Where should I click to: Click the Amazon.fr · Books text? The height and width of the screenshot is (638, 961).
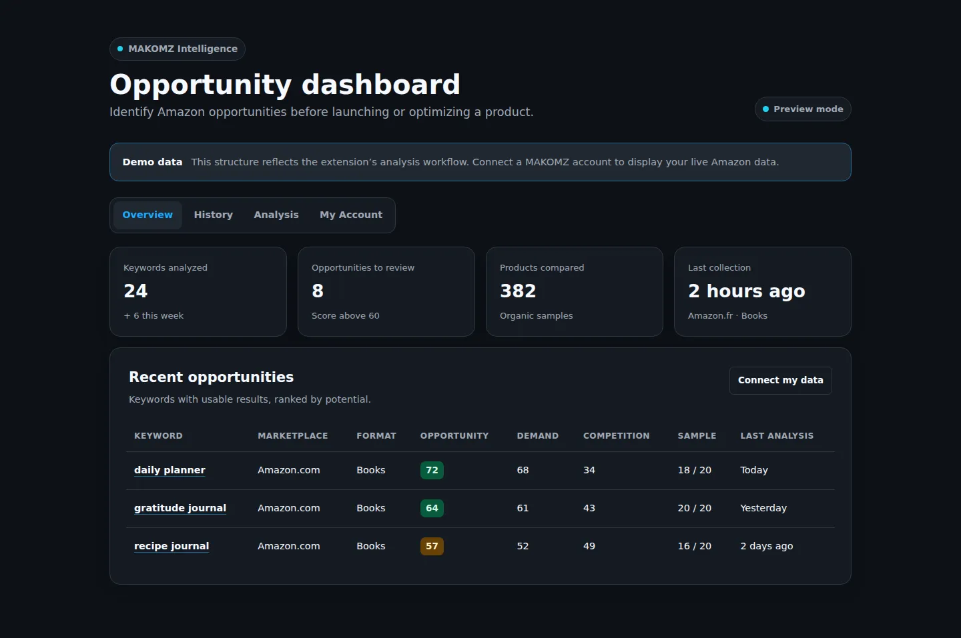[x=727, y=316]
